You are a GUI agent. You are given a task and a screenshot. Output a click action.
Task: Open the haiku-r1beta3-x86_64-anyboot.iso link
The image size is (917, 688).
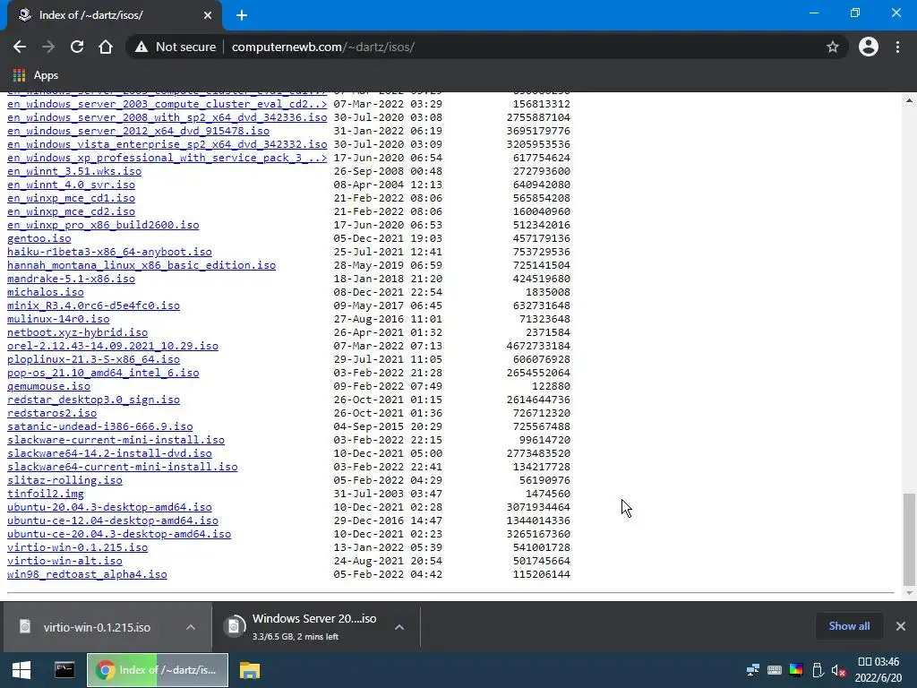109,252
